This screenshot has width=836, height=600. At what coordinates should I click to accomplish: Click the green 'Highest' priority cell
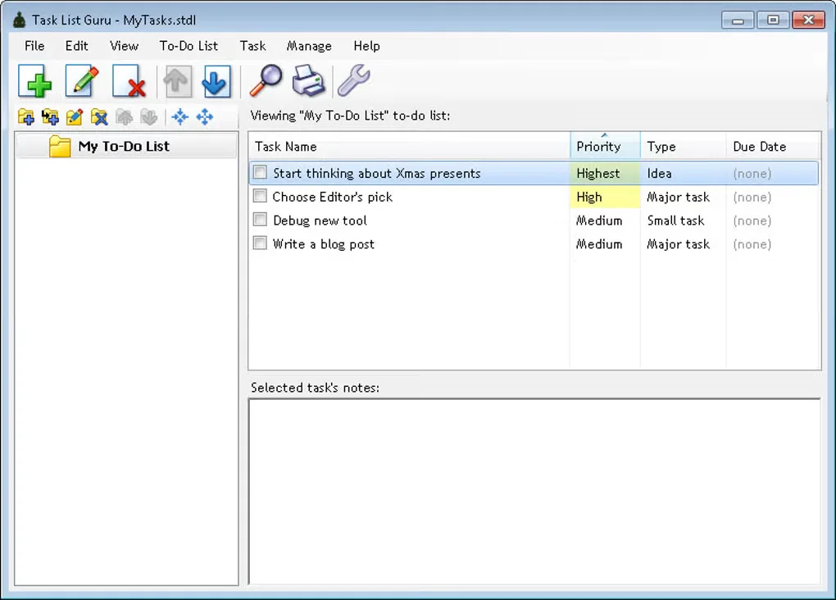(x=605, y=173)
